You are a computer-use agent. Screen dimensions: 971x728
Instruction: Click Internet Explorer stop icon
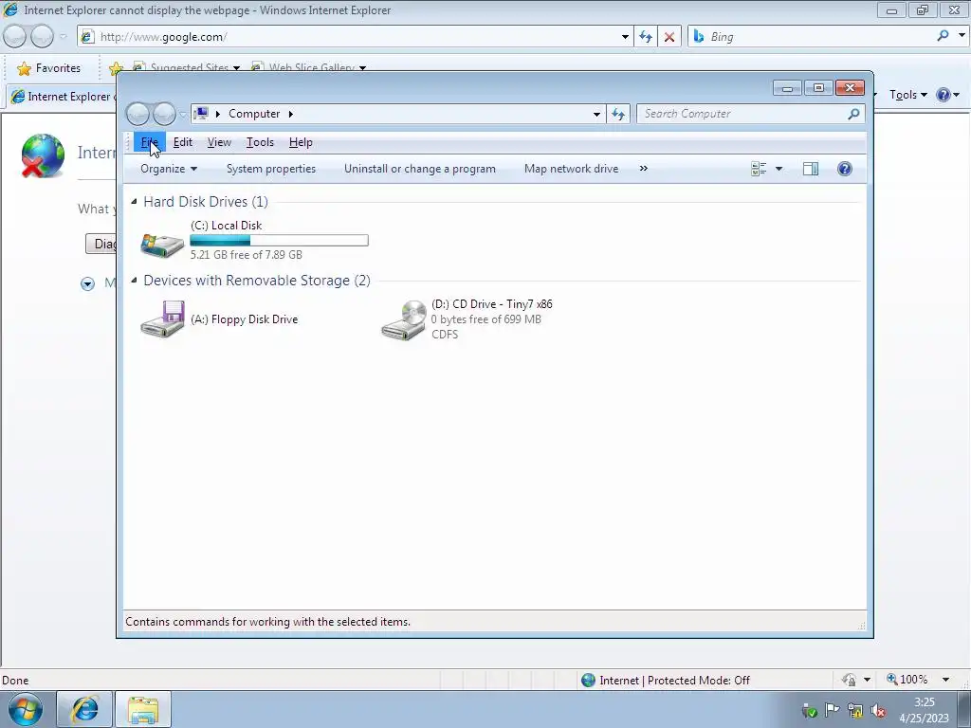coord(669,37)
